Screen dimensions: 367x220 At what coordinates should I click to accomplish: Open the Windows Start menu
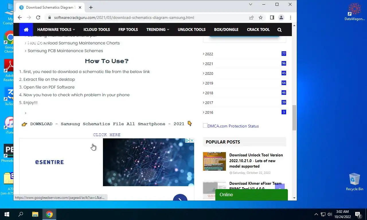[x=7, y=214]
